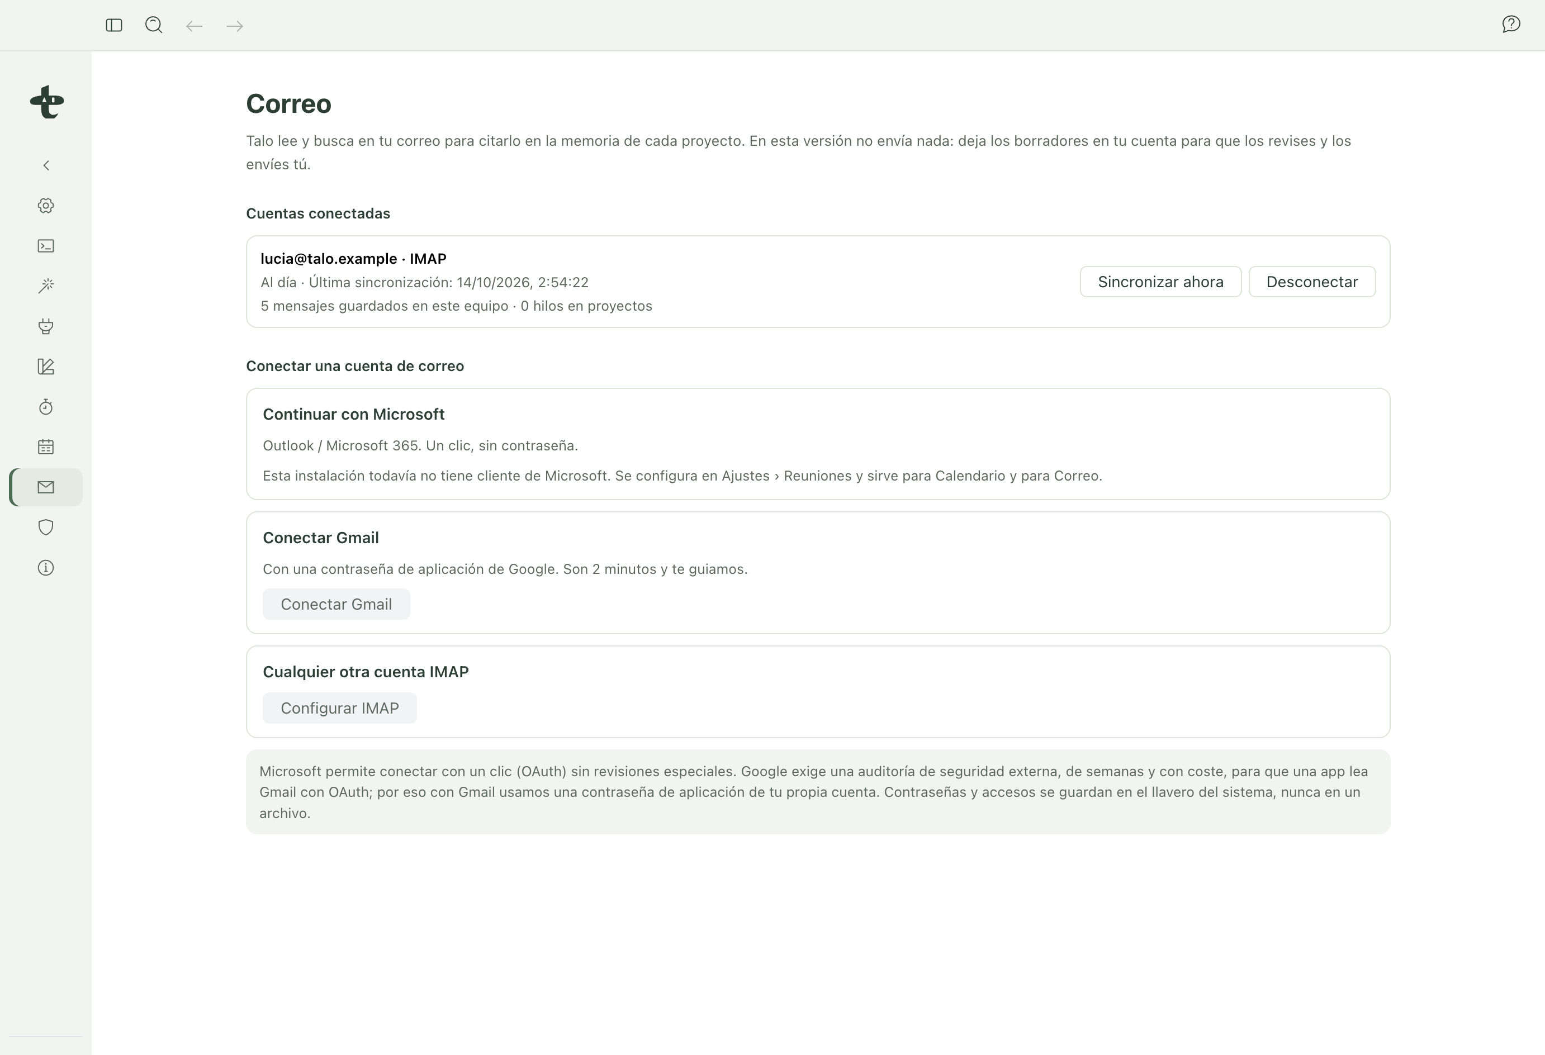
Task: Select the mail settings tab
Action: click(46, 487)
